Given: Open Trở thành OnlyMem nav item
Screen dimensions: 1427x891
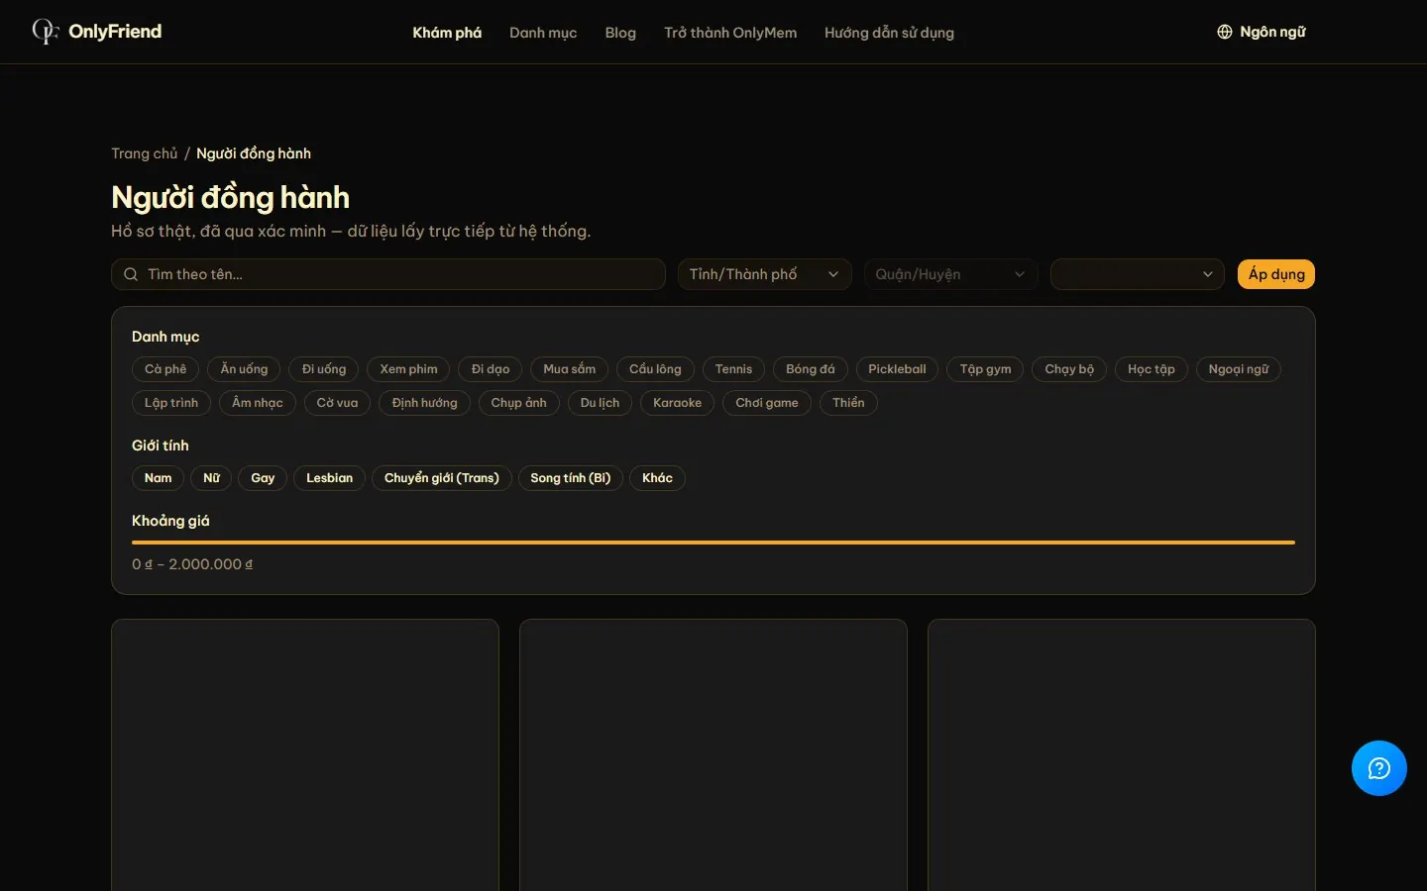Looking at the screenshot, I should click(730, 33).
